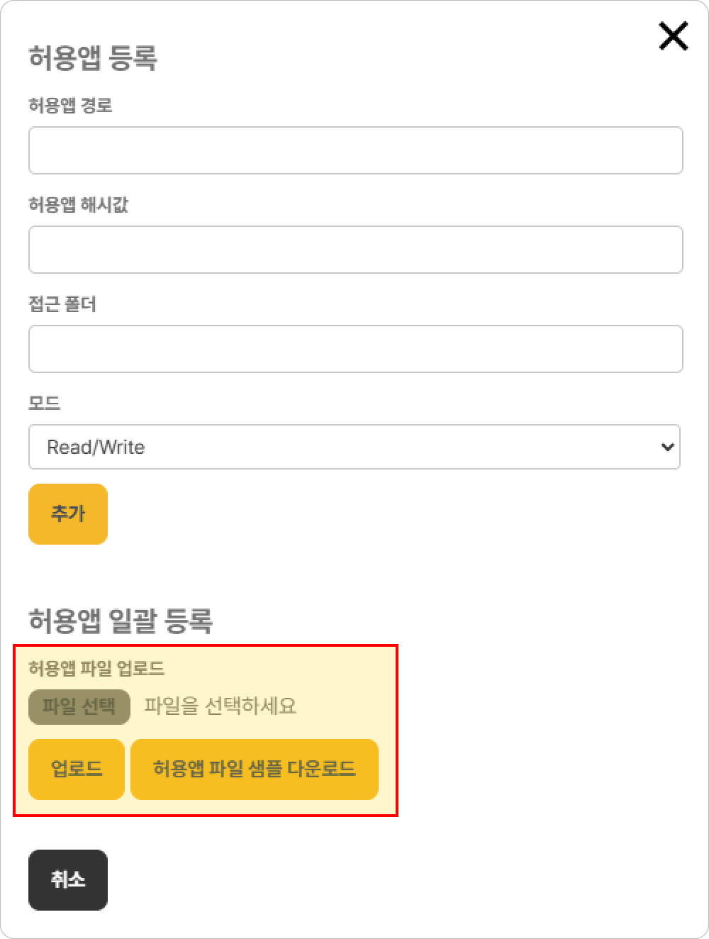Open the Read/Write mode dropdown

pos(354,447)
